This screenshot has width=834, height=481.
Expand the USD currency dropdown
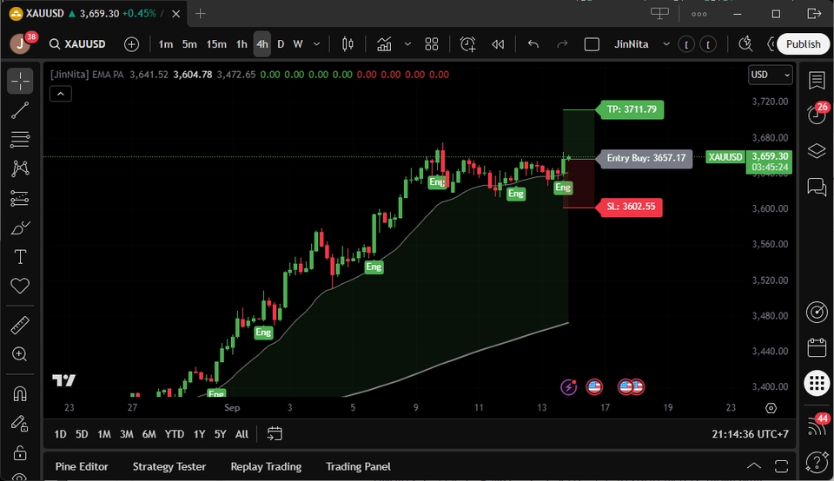click(x=771, y=75)
